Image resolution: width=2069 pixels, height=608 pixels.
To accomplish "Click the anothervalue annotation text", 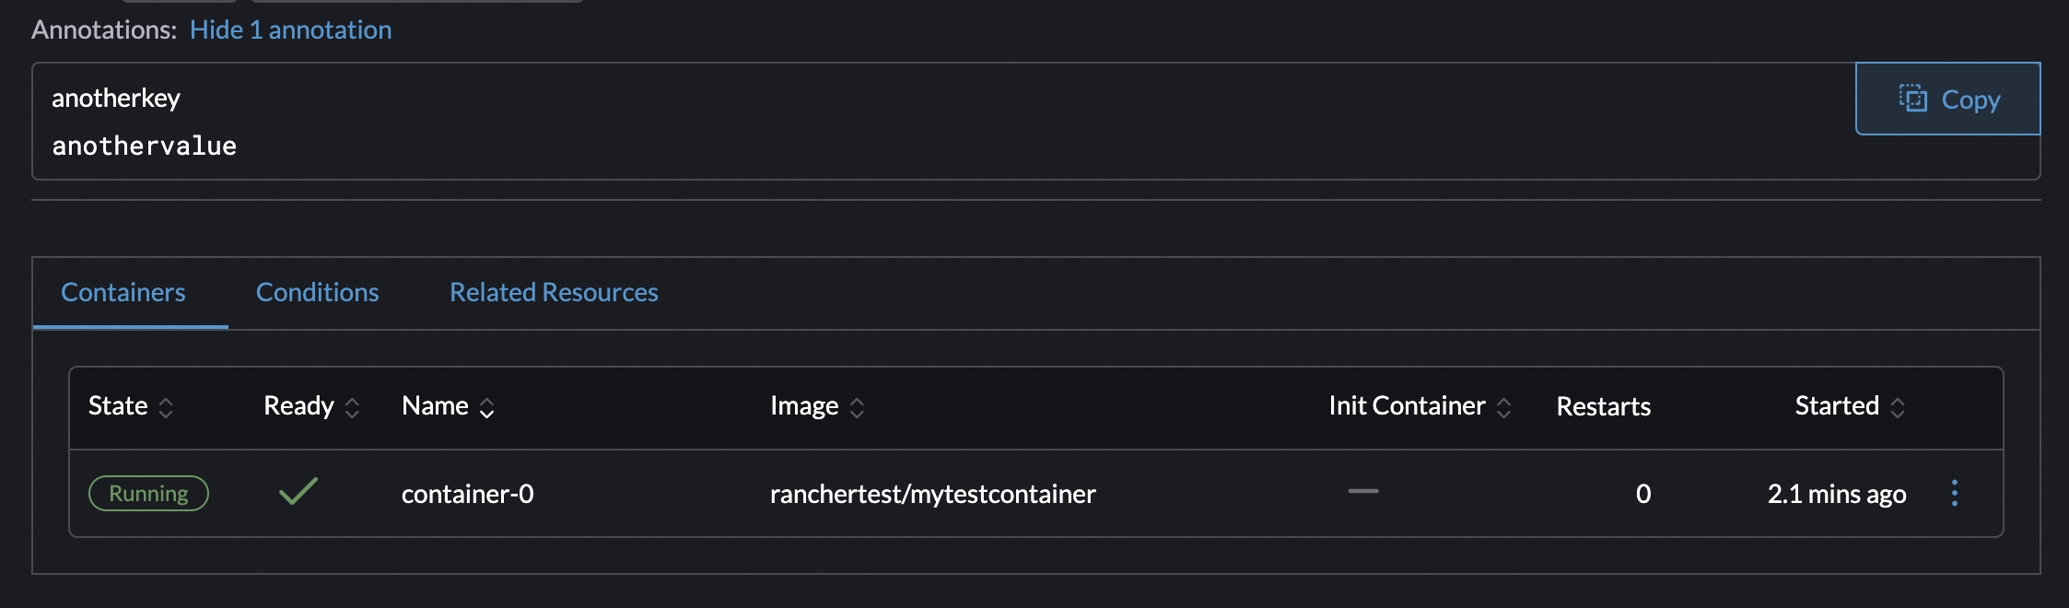I will tap(143, 145).
